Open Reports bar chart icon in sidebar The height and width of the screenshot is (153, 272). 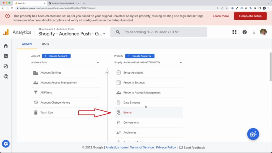(6, 56)
